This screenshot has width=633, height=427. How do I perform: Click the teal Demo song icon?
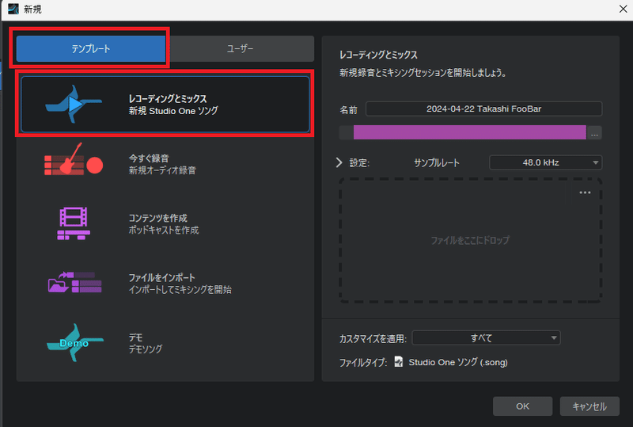click(x=75, y=342)
